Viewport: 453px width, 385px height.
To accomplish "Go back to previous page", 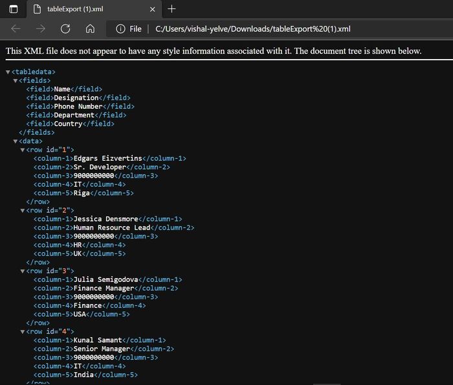I will (16, 29).
